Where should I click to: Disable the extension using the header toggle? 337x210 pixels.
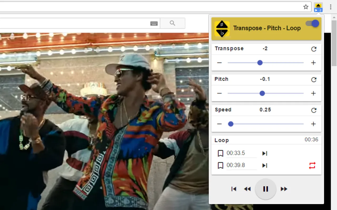tap(312, 23)
